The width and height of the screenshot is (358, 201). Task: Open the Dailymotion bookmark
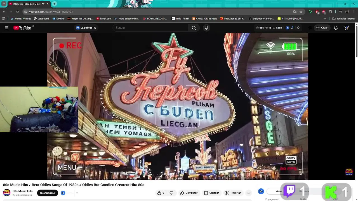[262, 19]
